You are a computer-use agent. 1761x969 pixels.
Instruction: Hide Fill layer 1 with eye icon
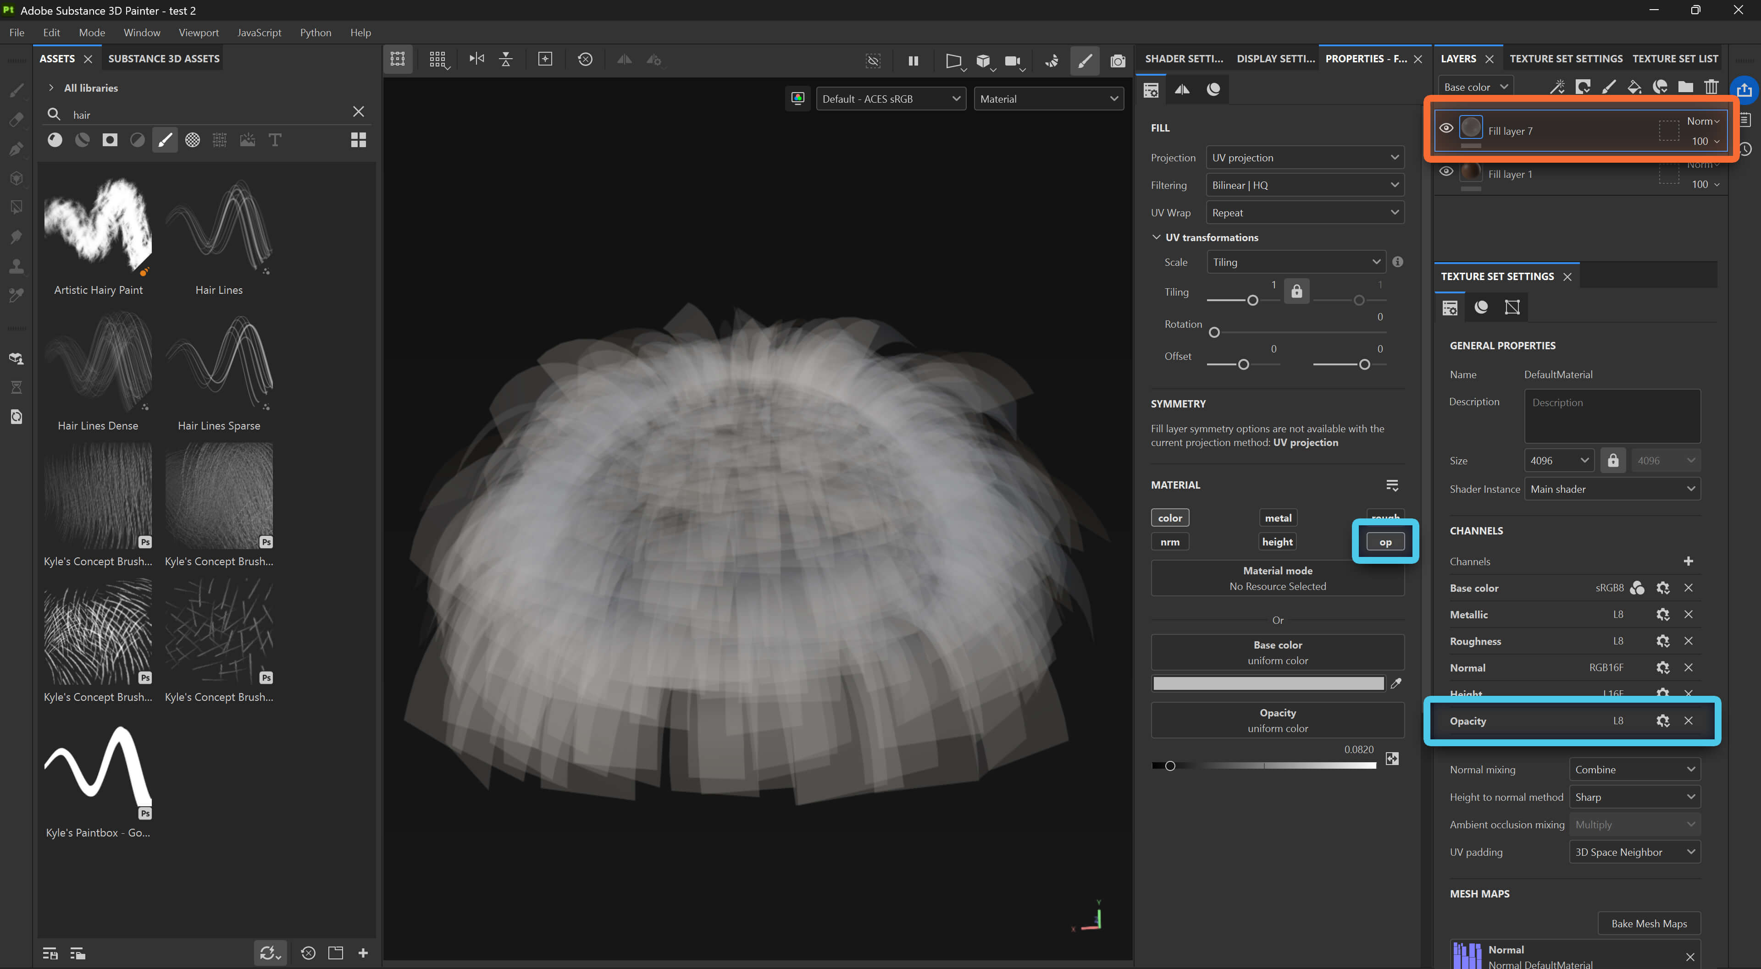(x=1446, y=171)
